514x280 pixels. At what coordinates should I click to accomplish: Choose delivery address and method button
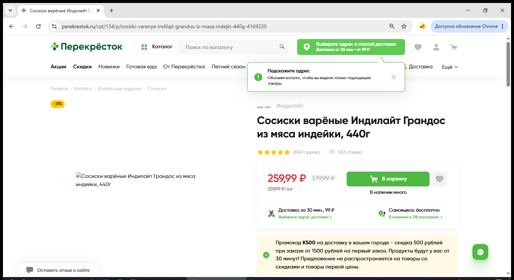tap(351, 47)
